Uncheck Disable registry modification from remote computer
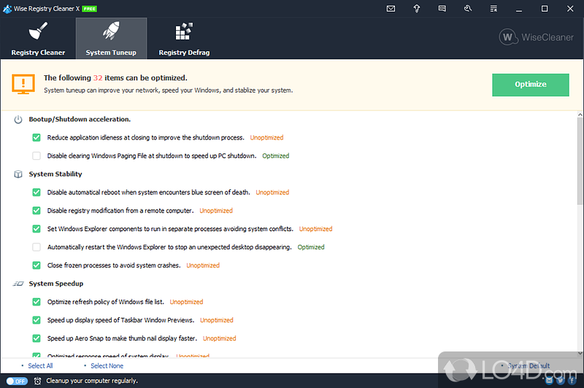 click(x=36, y=210)
